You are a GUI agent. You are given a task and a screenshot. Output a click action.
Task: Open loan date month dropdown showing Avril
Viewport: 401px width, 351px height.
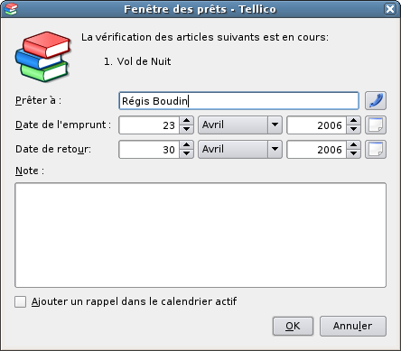[240, 125]
